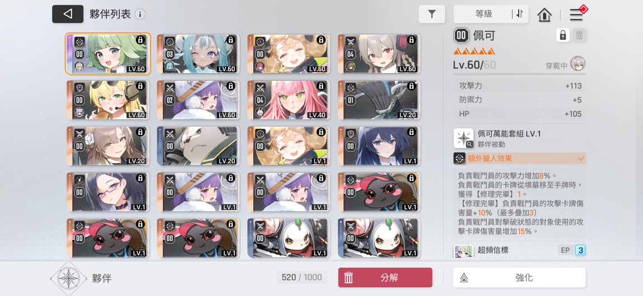Toggle 額外獵人效果 checkmark
Image resolution: width=643 pixels, height=296 pixels.
coord(581,158)
